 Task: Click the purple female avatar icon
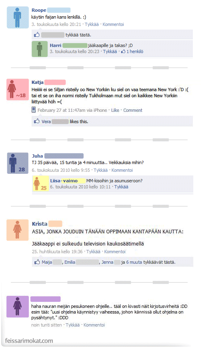click(17, 306)
